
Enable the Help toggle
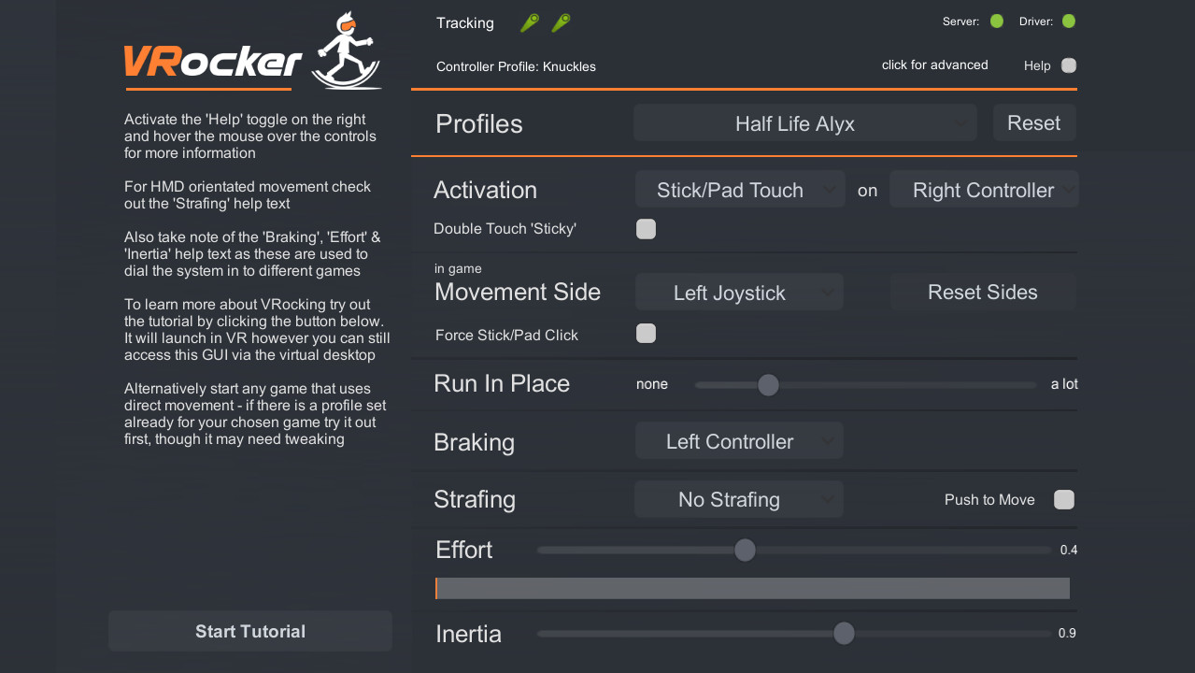[1069, 65]
